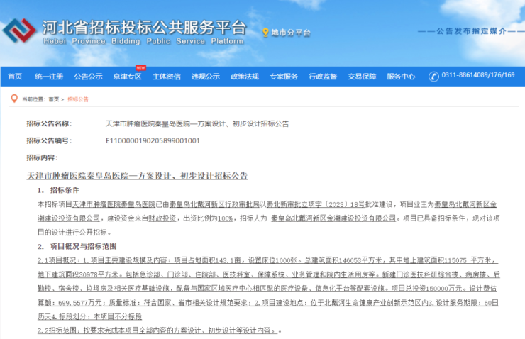This screenshot has width=525, height=339.
Task: Go to the 京津专区 section
Action: pyautogui.click(x=127, y=77)
